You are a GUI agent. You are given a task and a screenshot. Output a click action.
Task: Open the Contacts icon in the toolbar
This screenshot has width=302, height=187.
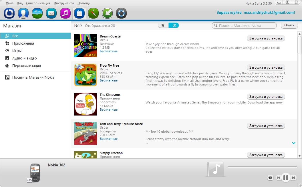pyautogui.click(x=23, y=13)
